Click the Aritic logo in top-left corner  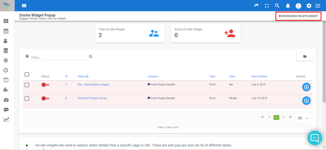pos(7,6)
